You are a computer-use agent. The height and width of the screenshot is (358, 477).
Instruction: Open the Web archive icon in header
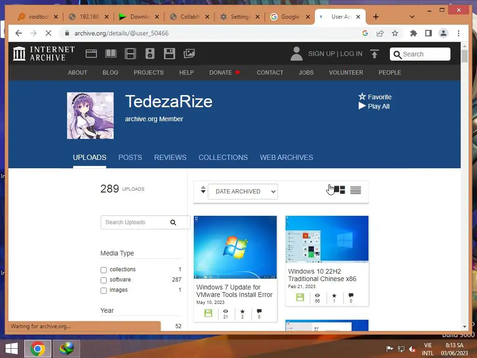91,54
